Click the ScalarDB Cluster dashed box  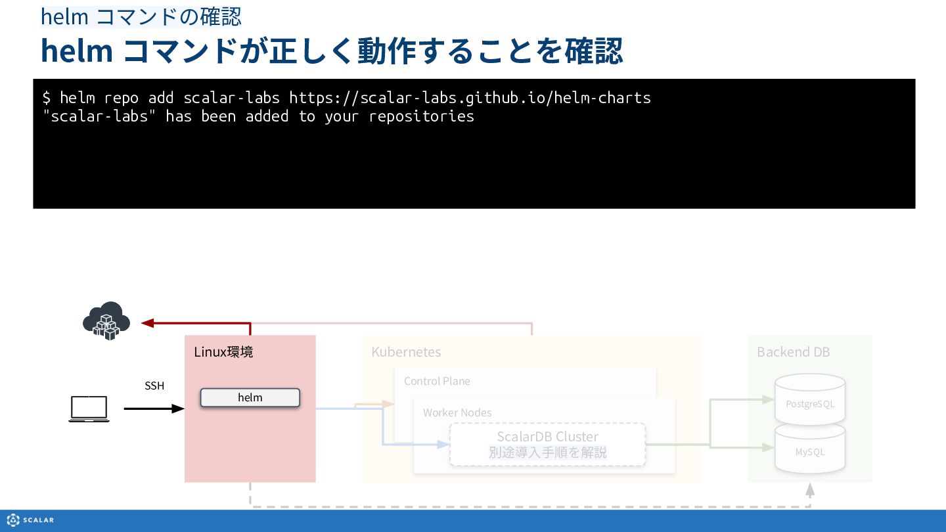coord(547,445)
